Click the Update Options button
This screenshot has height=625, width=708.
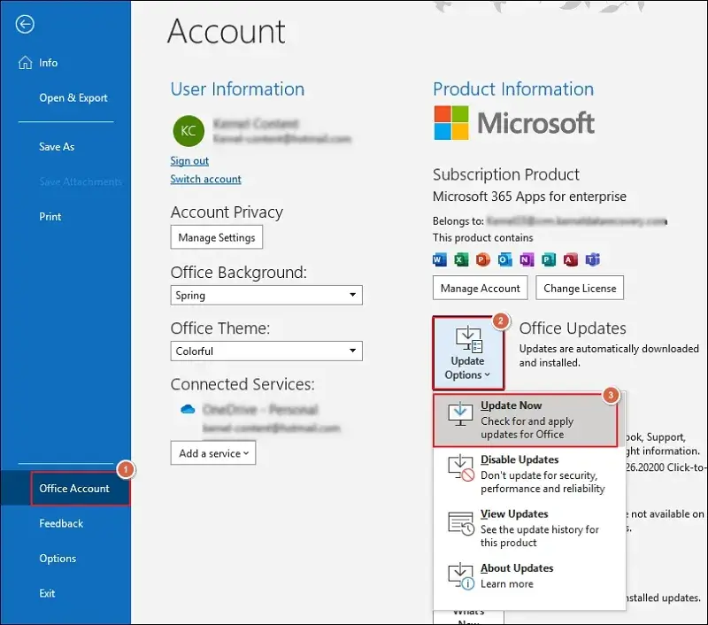pyautogui.click(x=468, y=352)
